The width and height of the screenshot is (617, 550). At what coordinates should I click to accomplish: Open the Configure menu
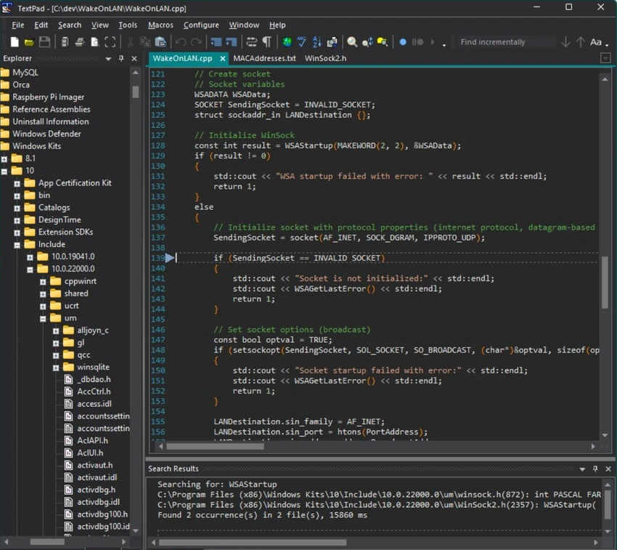point(201,25)
